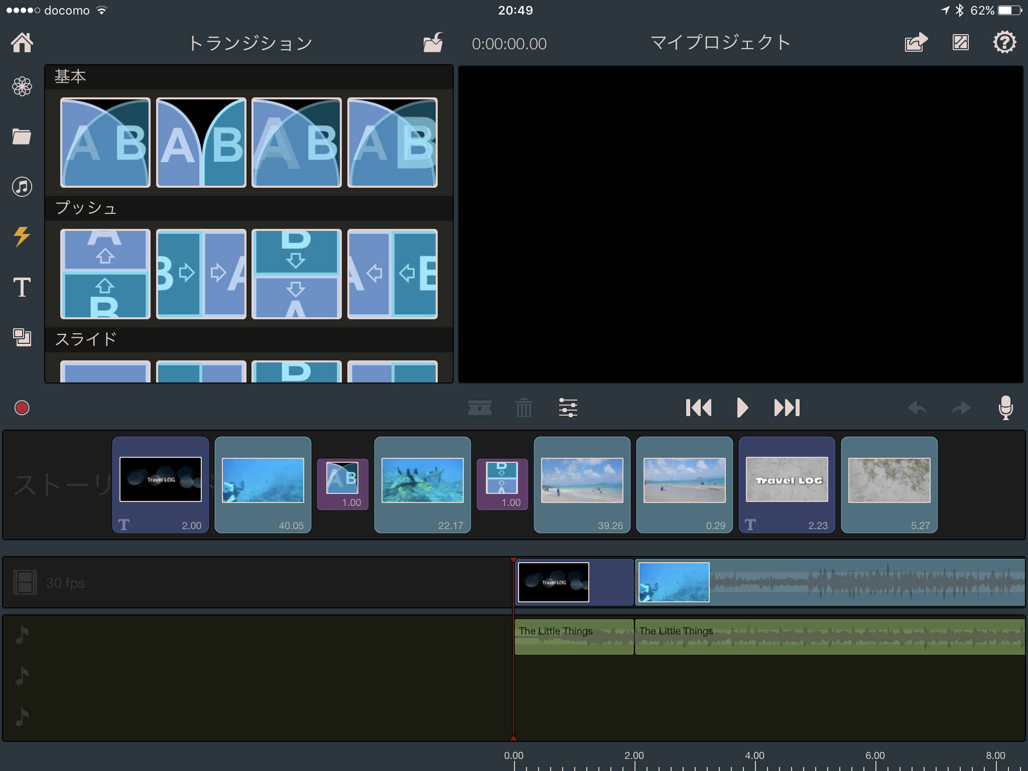Tap the import icon beside transitions title
Screen dimensions: 1028x771
[x=433, y=43]
